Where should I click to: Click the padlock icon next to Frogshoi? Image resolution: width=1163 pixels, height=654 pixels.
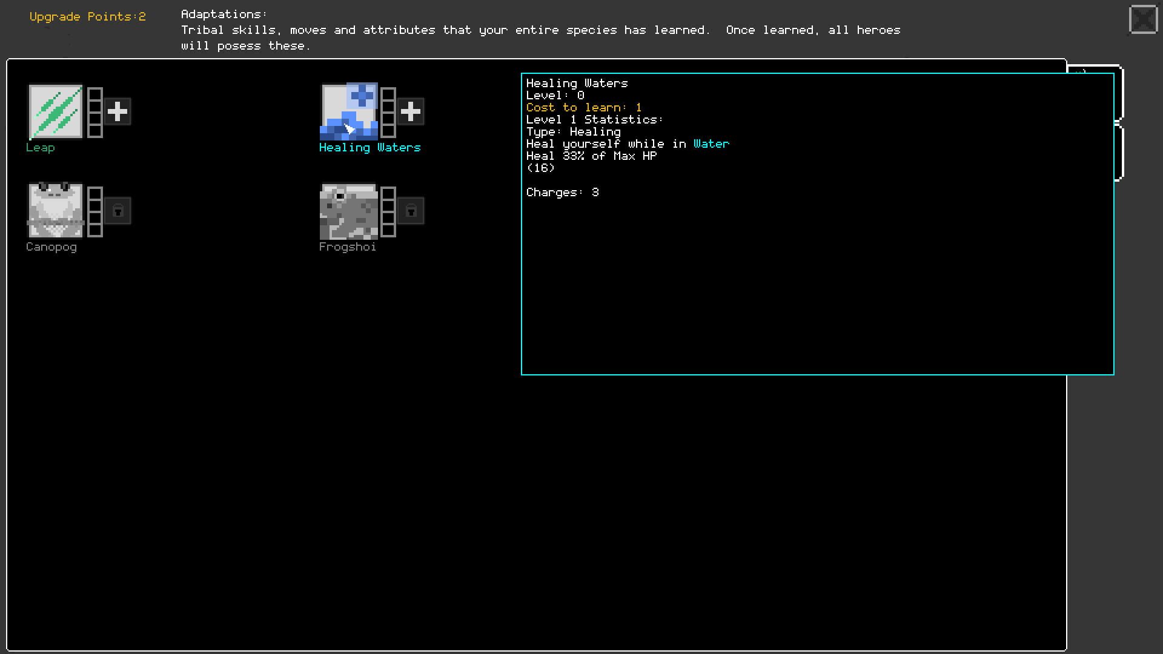point(411,210)
